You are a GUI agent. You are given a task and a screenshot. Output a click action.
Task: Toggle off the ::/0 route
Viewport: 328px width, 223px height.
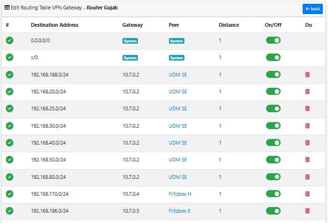click(273, 57)
